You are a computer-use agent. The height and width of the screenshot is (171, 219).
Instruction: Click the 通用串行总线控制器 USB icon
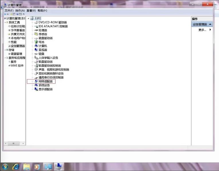pos(36,77)
